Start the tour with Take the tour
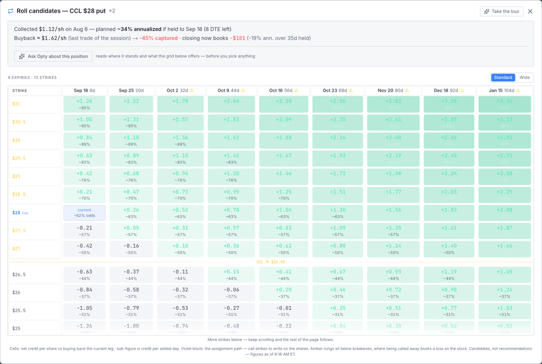542x364 pixels. tap(501, 12)
